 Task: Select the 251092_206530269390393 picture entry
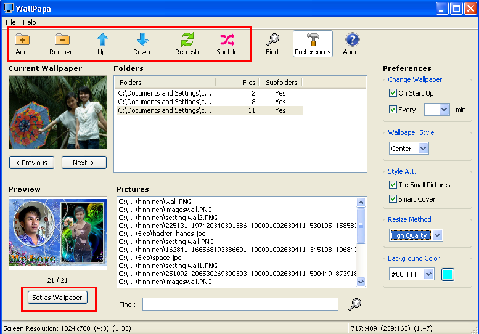click(x=237, y=274)
